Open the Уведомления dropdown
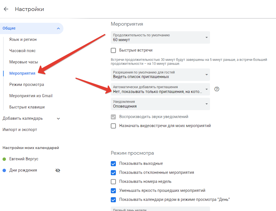This screenshot has width=276, height=211. 160,104
